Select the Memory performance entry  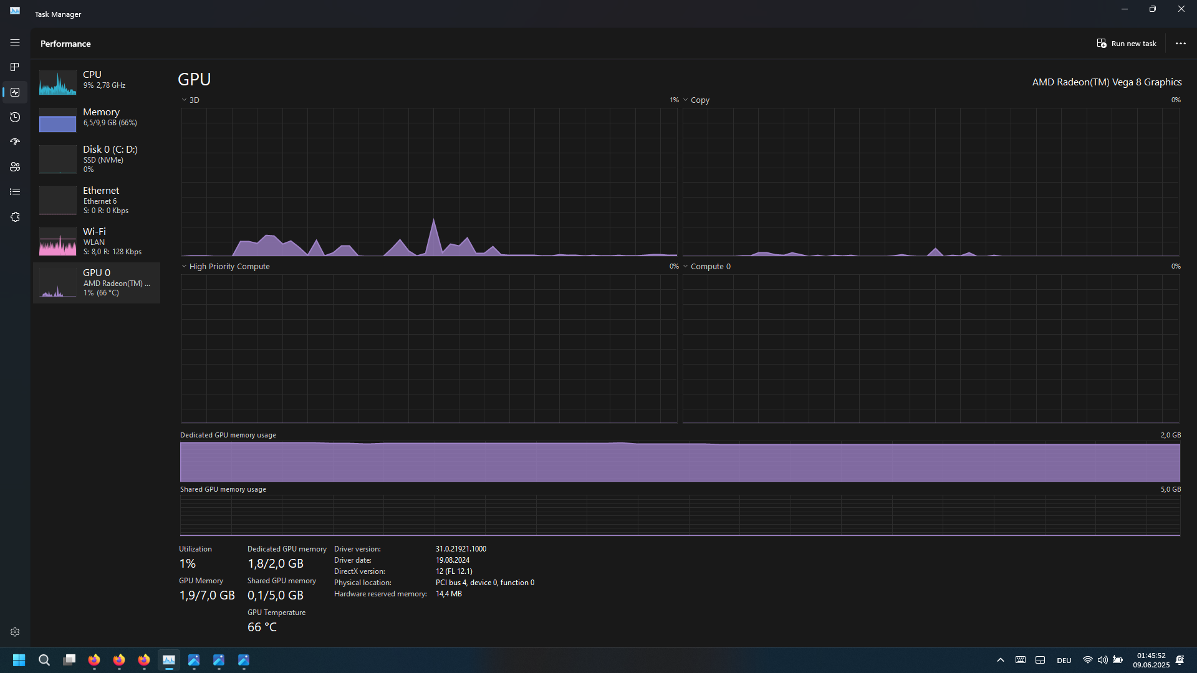point(97,120)
